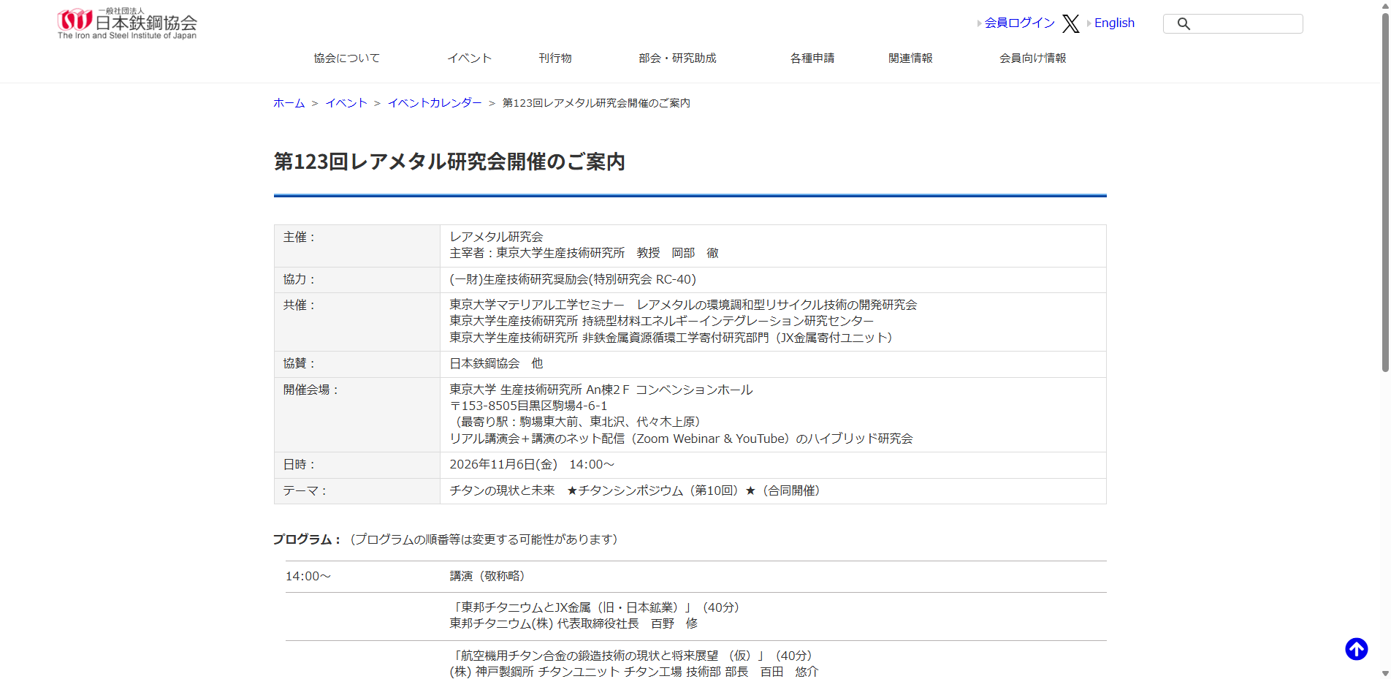Click the text (一財)生産技術研究奨励会(特別研究会 RC-40)
The width and height of the screenshot is (1391, 679).
coord(573,279)
